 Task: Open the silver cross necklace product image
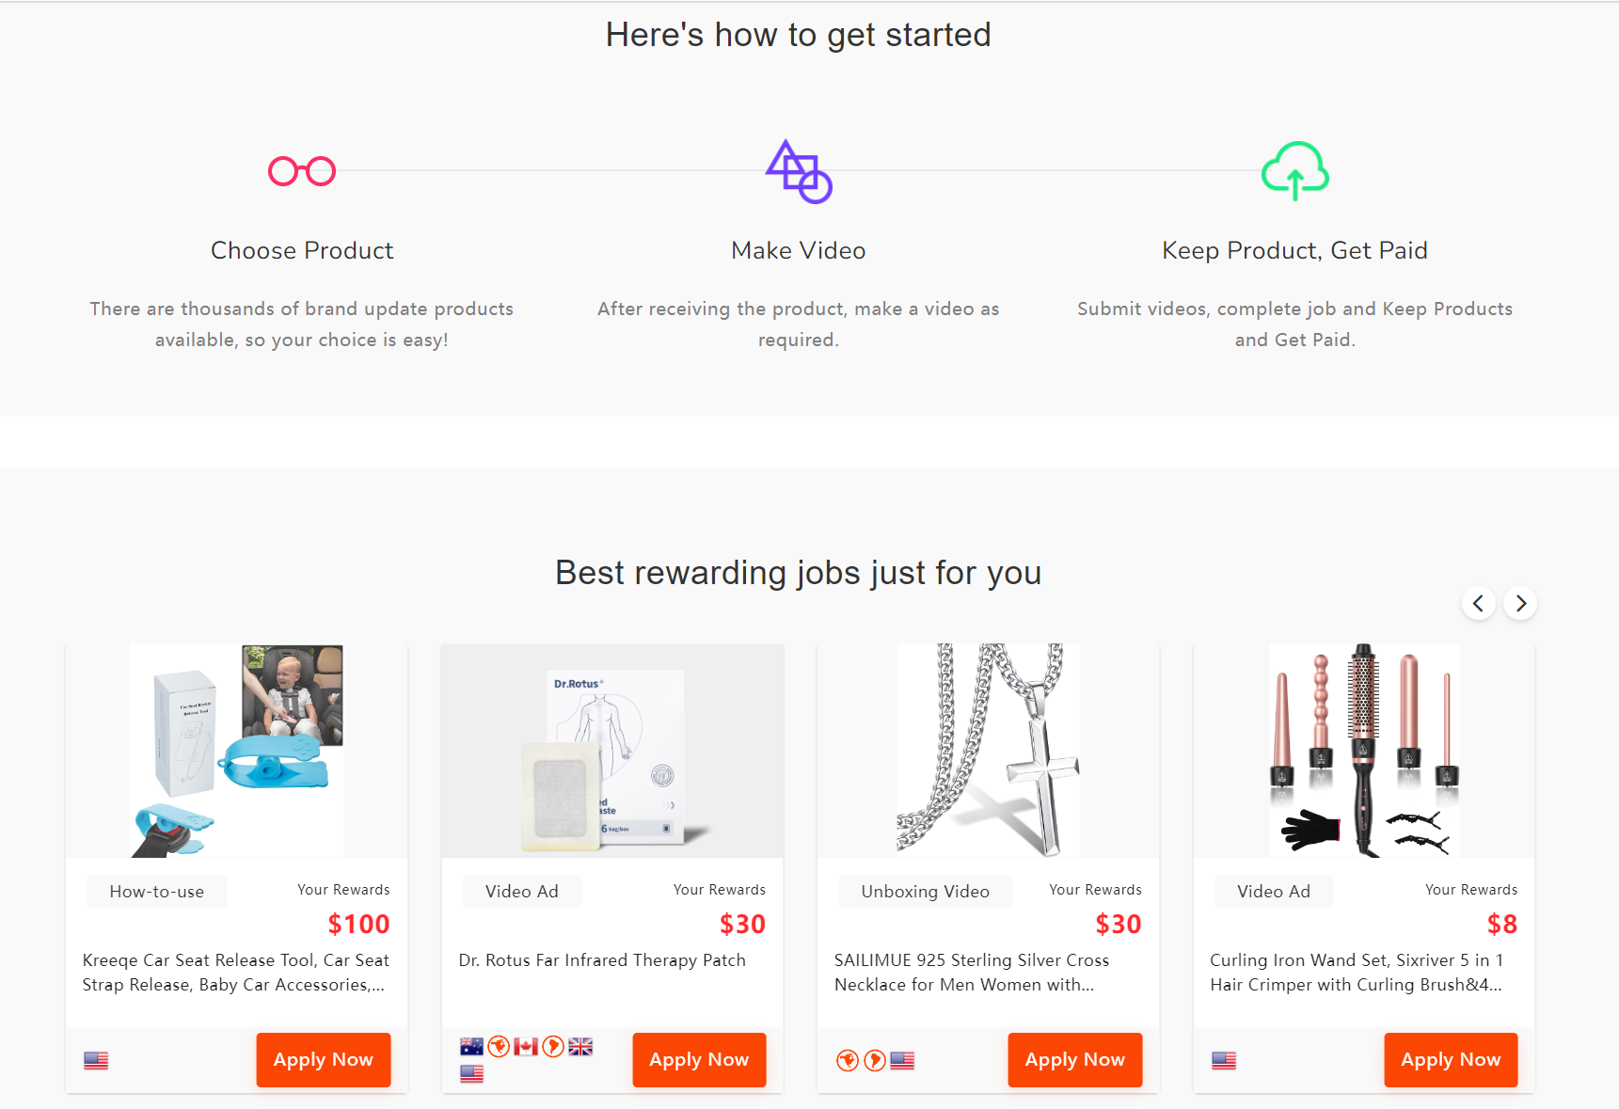(988, 751)
